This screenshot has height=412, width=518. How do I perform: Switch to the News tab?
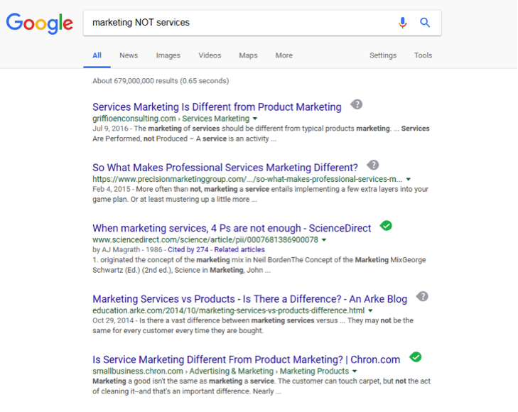pyautogui.click(x=129, y=55)
